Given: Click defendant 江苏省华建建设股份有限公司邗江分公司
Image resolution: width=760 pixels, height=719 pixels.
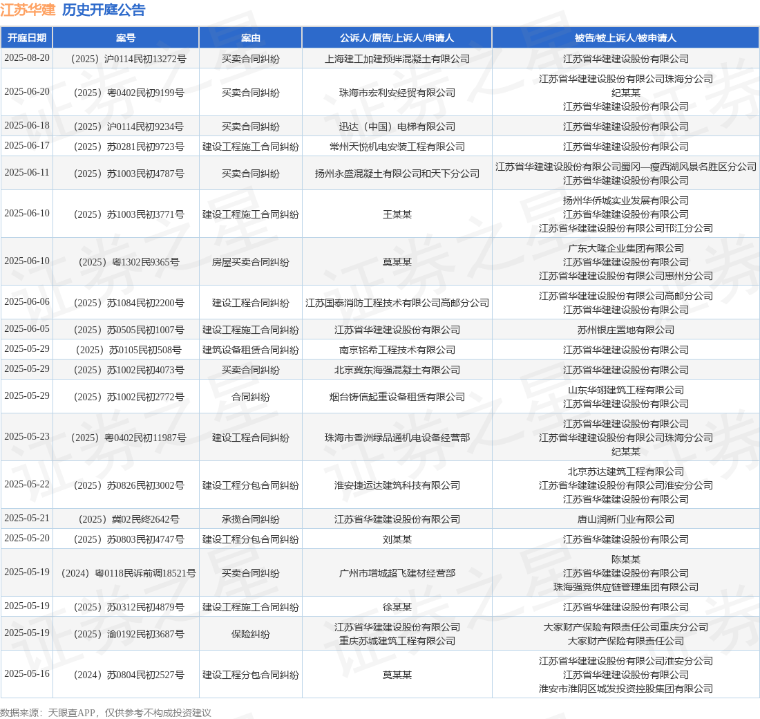Looking at the screenshot, I should coord(626,228).
